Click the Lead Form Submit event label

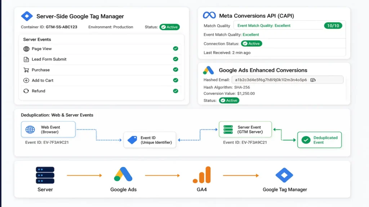[49, 59]
